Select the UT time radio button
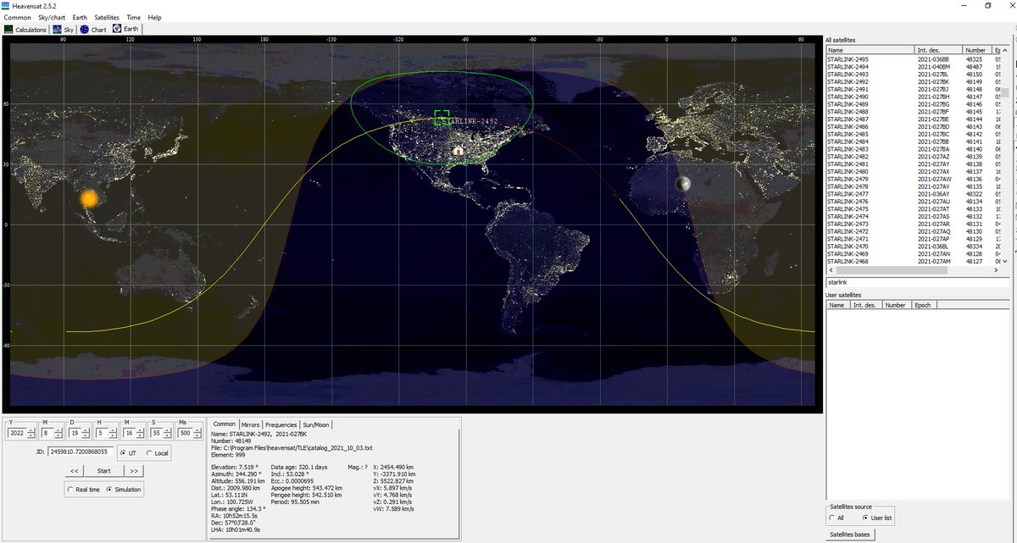Viewport: 1017px width, 543px height. coord(127,453)
